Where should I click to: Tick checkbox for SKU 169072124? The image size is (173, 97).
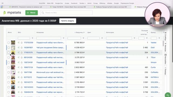pos(9,67)
